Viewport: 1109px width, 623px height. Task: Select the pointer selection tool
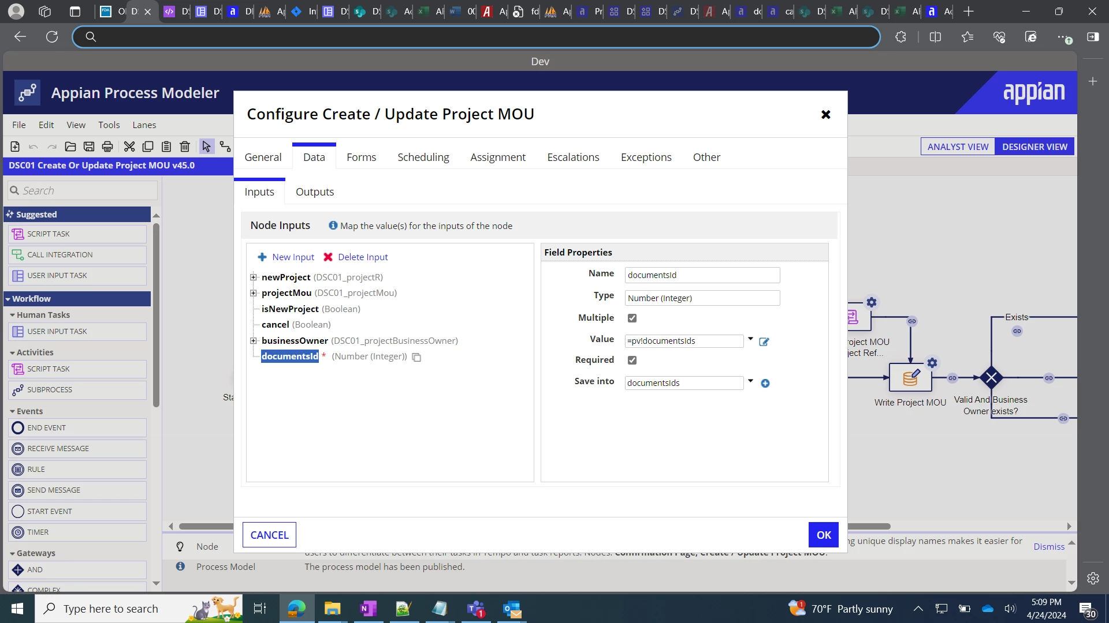tap(206, 147)
